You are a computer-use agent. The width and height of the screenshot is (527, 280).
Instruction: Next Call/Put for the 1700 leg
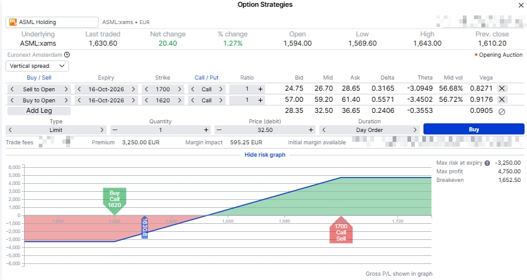(221, 89)
